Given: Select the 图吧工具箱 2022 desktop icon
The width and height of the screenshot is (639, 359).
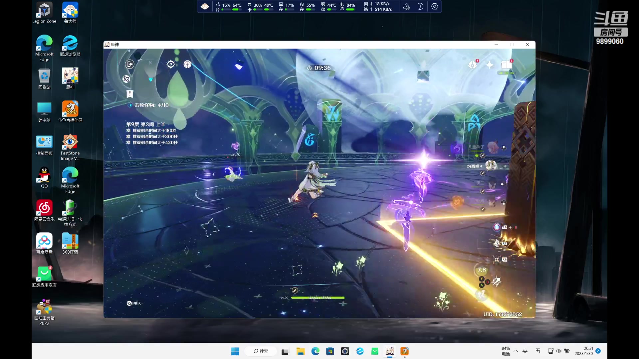Looking at the screenshot, I should [x=44, y=312].
